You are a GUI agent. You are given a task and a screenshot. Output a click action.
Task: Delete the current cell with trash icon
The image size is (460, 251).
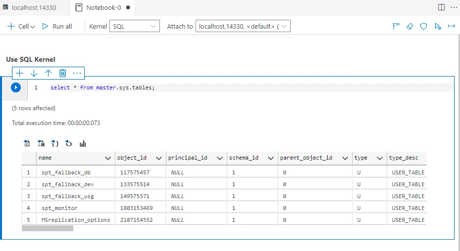(62, 73)
